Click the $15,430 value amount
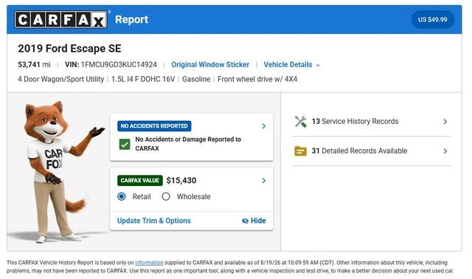The width and height of the screenshot is (472, 279). pyautogui.click(x=181, y=181)
